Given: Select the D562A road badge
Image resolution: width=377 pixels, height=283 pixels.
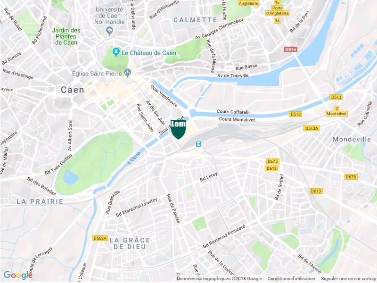Looking at the screenshot, I should (x=100, y=238).
